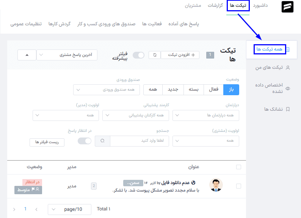Select the جدید status filter
The height and width of the screenshot is (218, 301).
[173, 90]
